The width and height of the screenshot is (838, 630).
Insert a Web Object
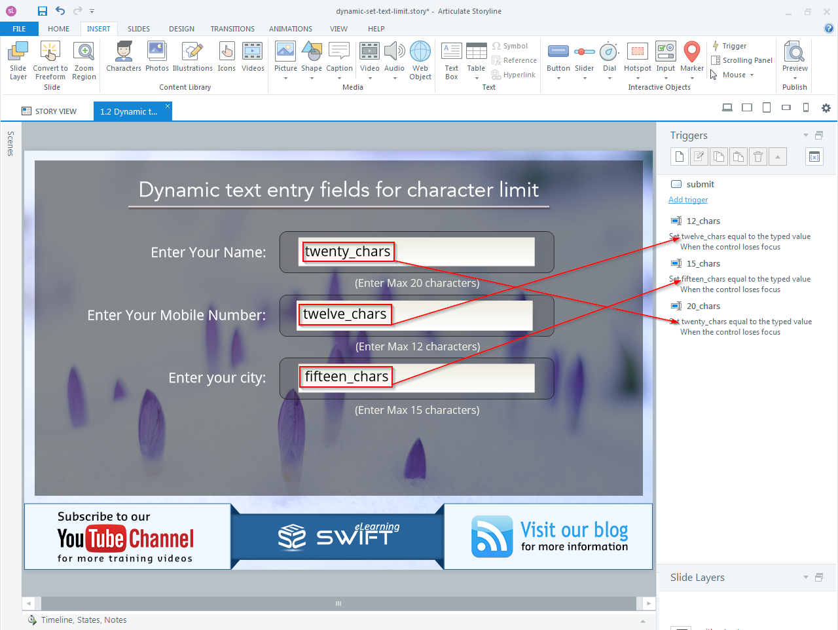click(420, 60)
